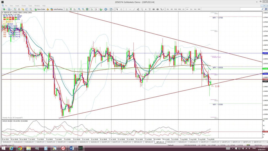Switch timeframe to H1

pos(183,9)
